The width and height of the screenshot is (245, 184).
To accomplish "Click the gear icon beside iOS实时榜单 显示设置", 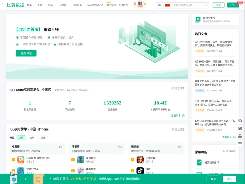I will click(173, 129).
